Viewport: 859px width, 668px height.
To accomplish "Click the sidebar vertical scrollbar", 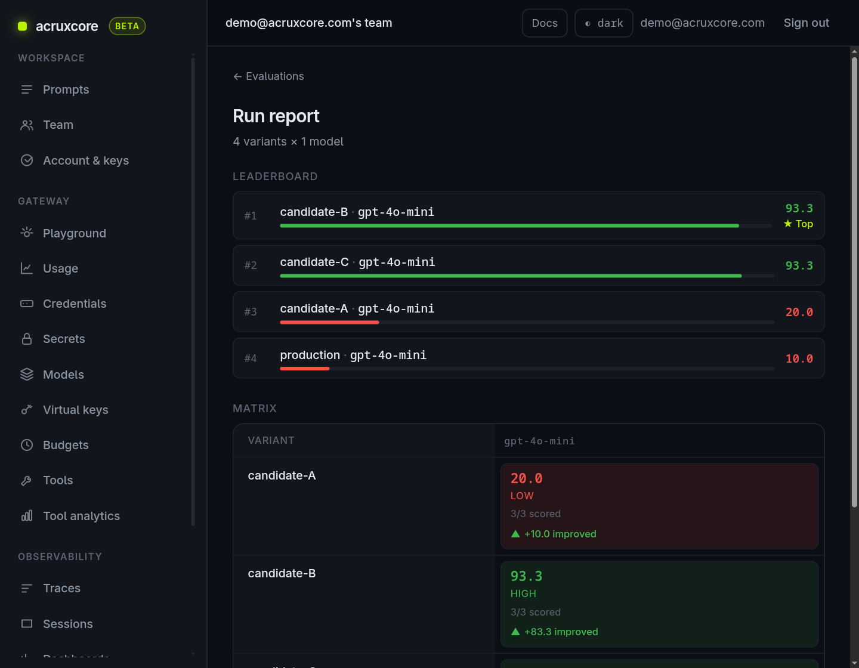I will pos(193,292).
